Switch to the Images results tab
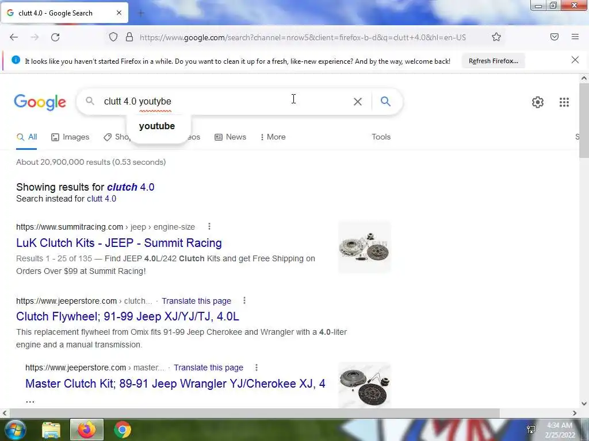Screen dimensions: 589x441 pos(70,137)
